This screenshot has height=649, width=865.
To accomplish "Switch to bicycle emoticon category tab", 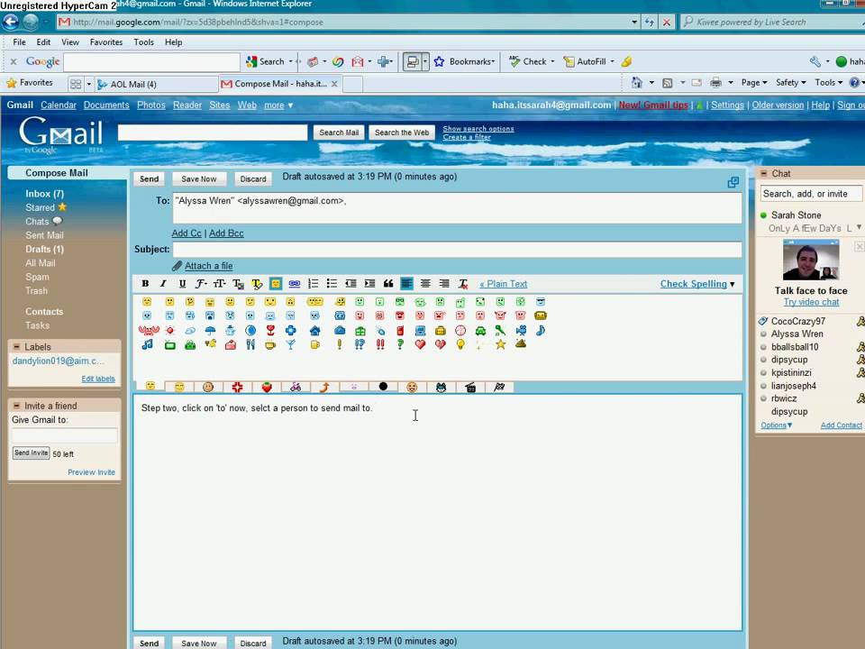I will pyautogui.click(x=296, y=387).
